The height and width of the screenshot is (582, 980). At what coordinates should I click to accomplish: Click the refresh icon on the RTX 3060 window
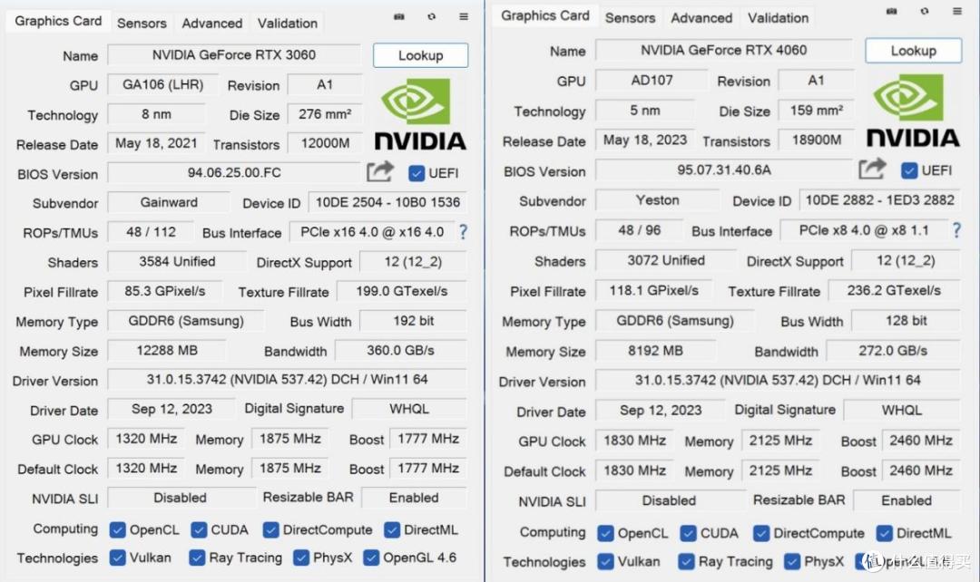coord(431,16)
